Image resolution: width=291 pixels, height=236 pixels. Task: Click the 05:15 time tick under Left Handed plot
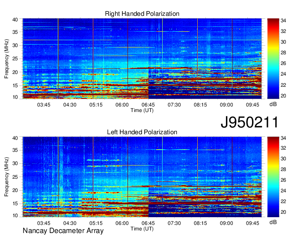point(96,223)
